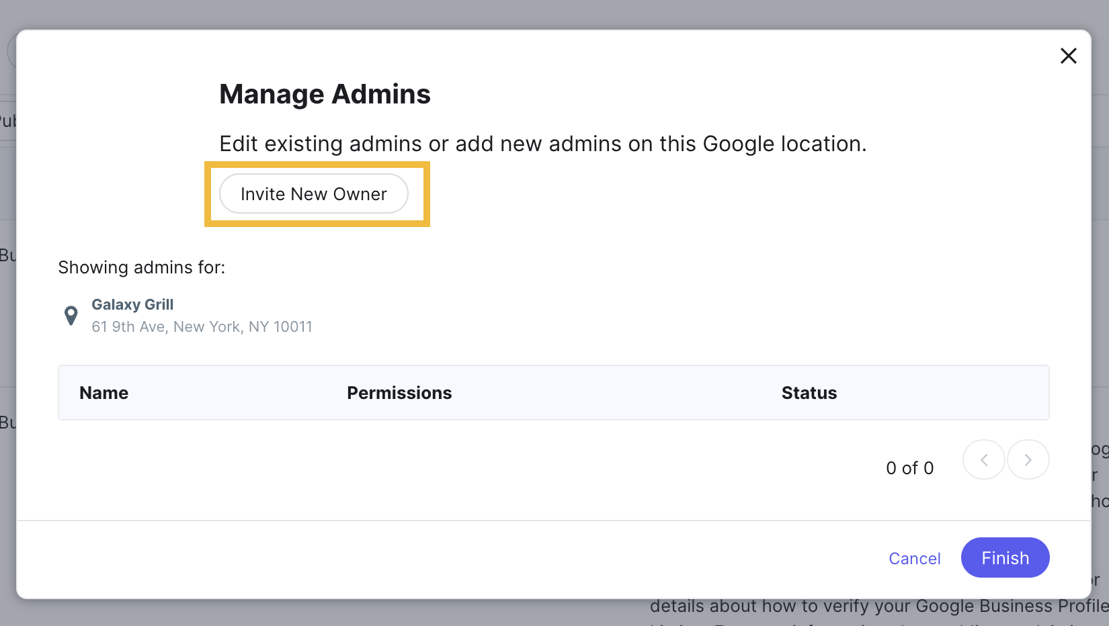Click the location pin icon beside Galaxy Grill
1109x626 pixels.
71,315
